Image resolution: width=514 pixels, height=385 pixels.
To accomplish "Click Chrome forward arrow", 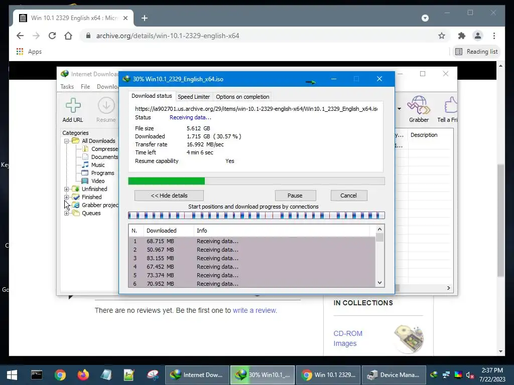I will (x=36, y=36).
